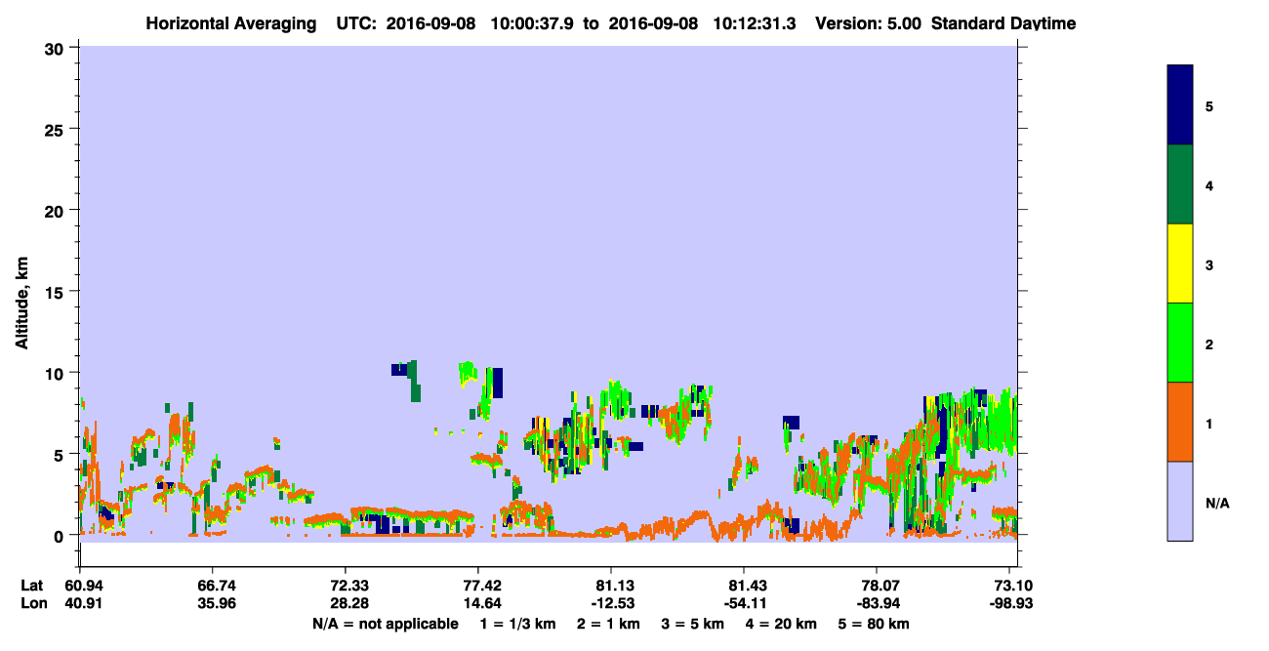
Task: Click the orange colorbar segment labeled 1
Action: click(x=1179, y=422)
